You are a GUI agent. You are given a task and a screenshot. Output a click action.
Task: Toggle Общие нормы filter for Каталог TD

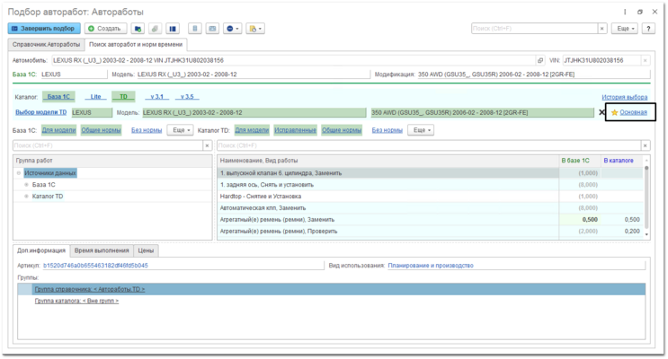pos(342,130)
